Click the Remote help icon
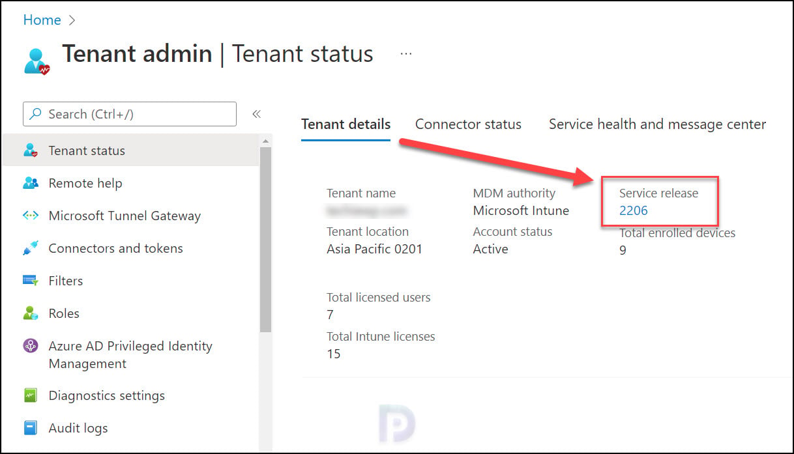The width and height of the screenshot is (794, 454). (x=31, y=183)
